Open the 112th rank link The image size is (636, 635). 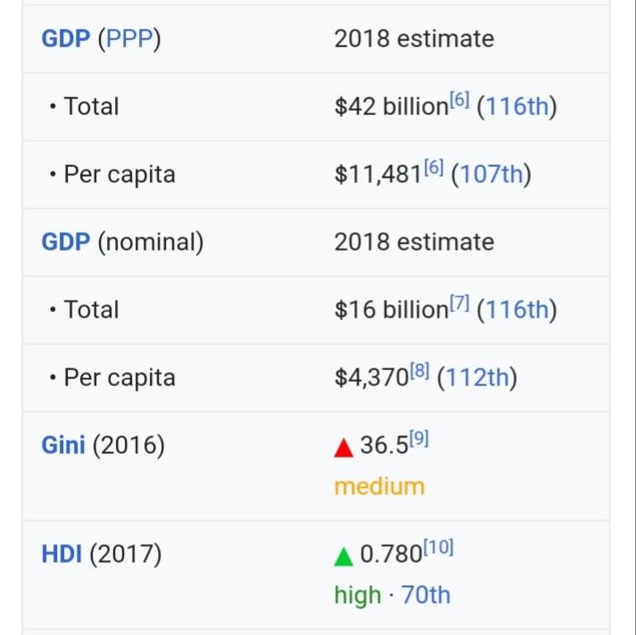click(477, 377)
